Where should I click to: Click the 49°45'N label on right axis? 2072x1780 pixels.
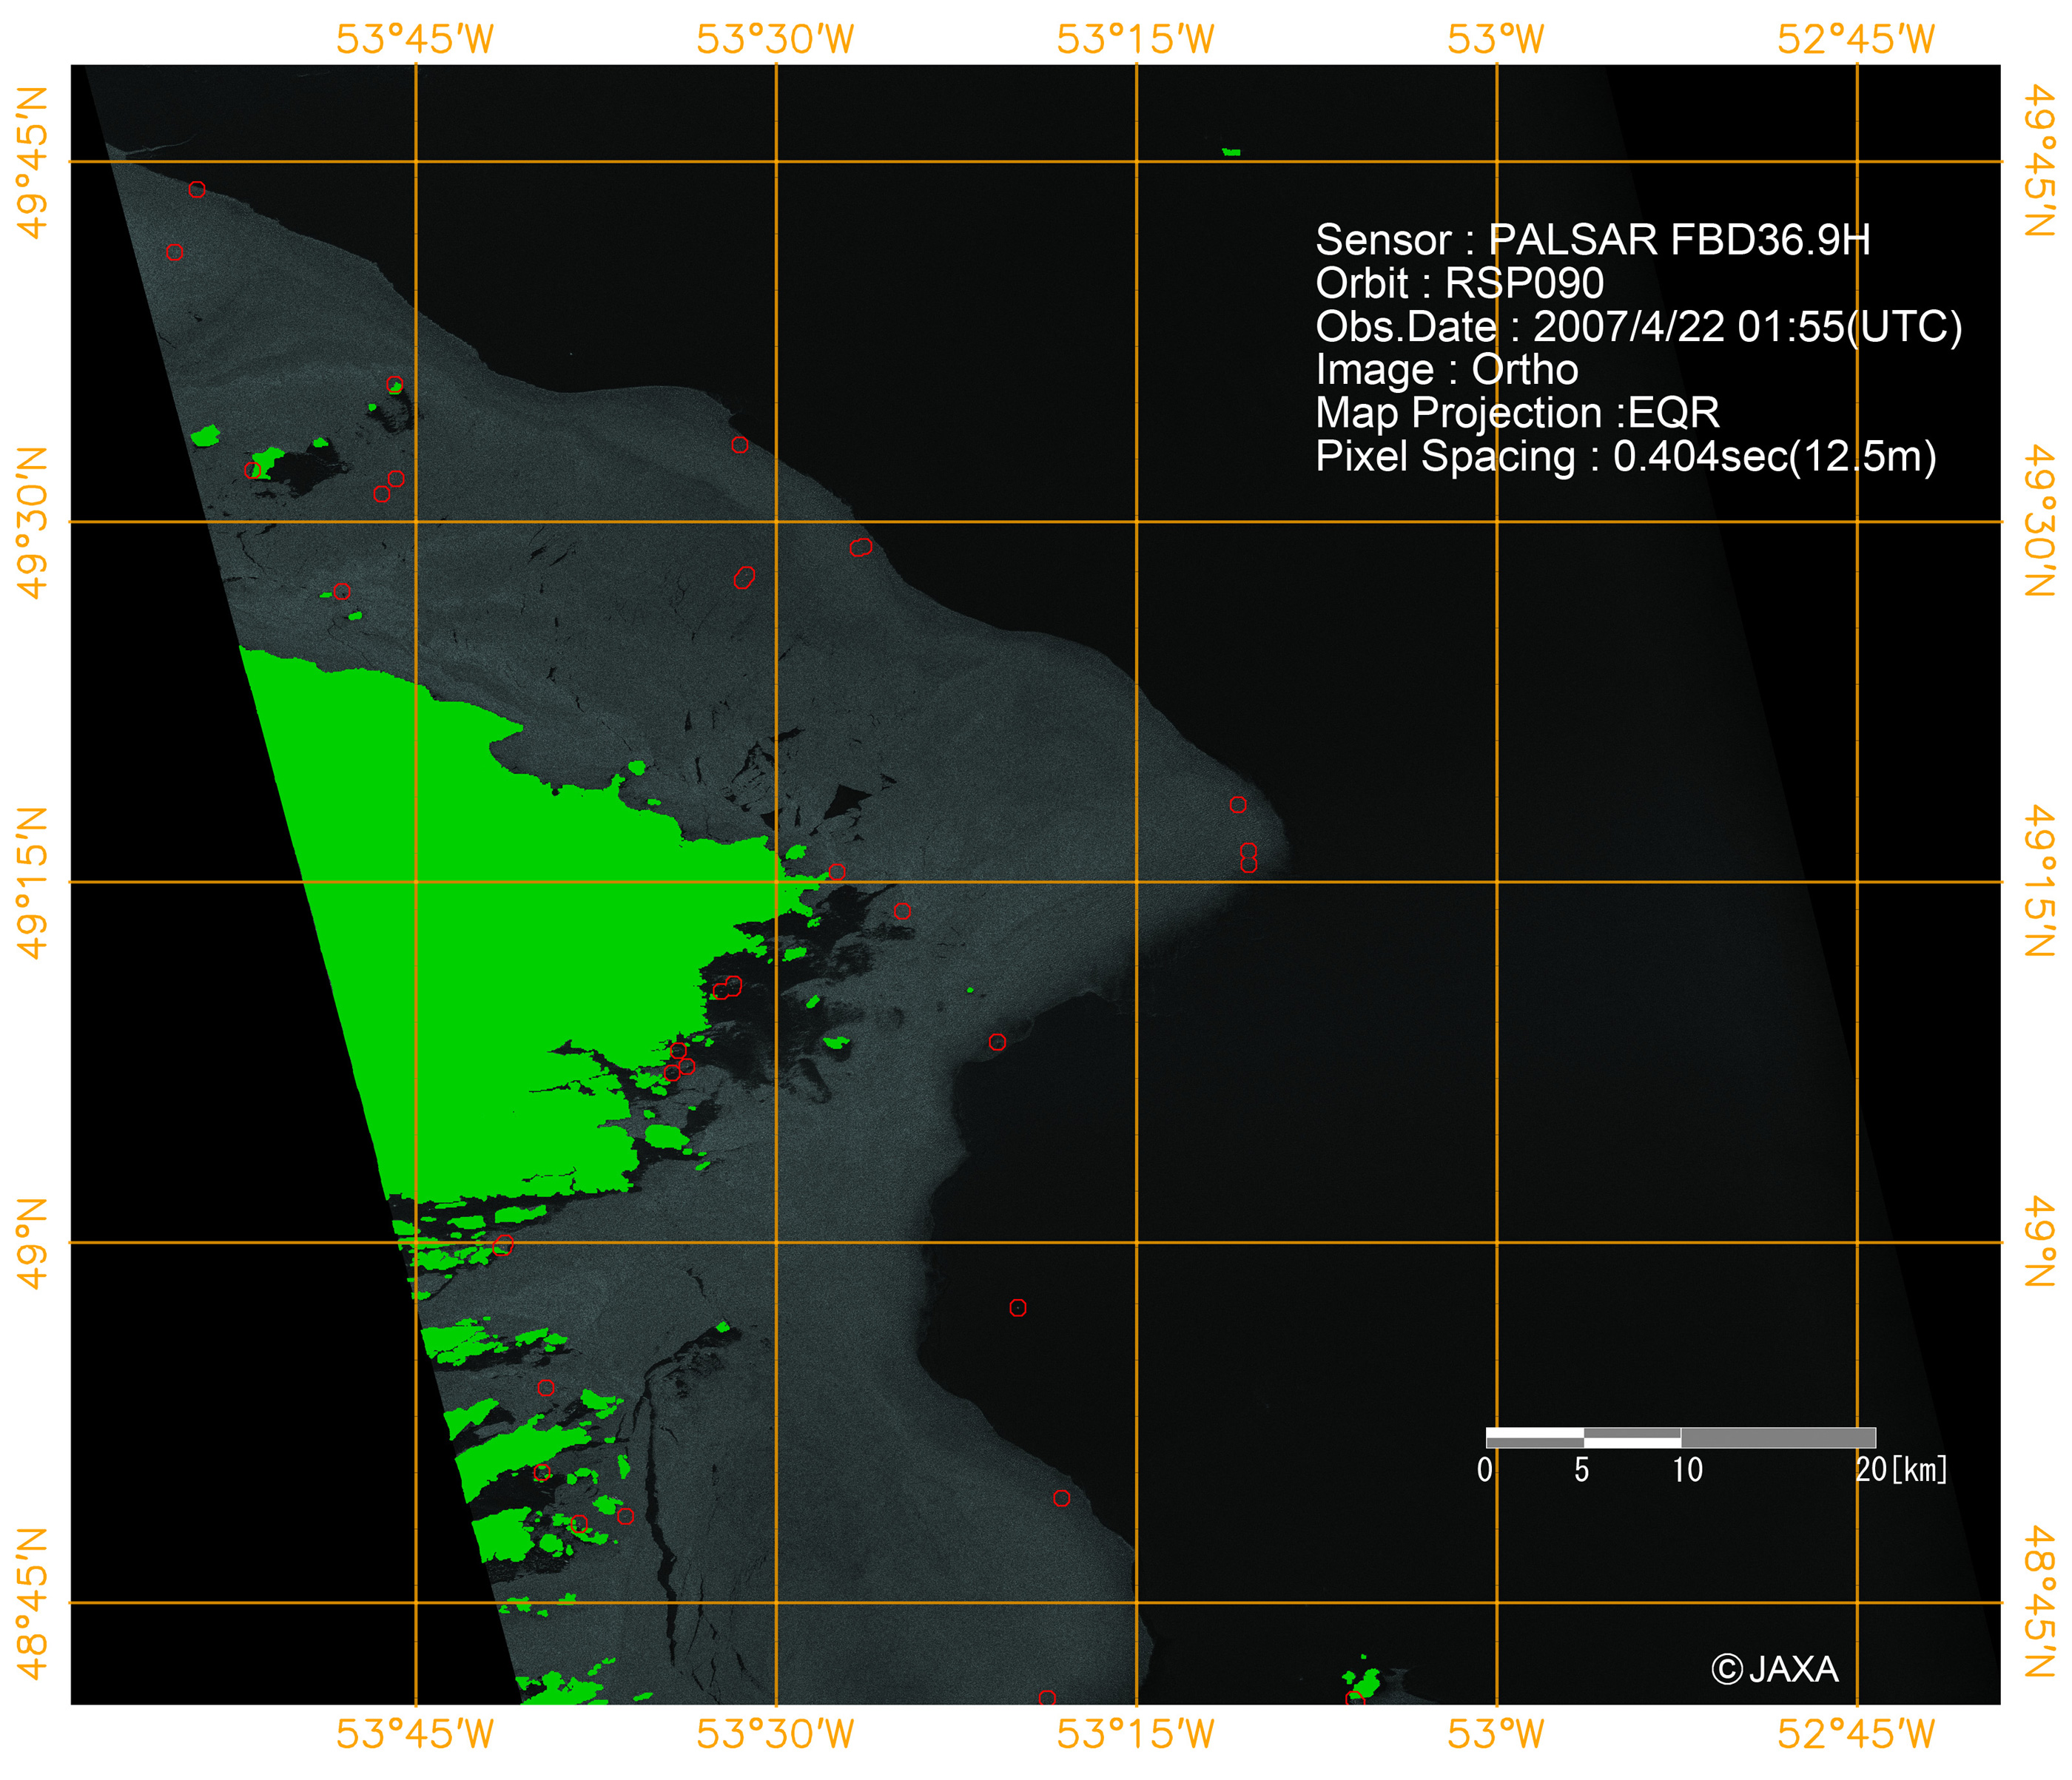coord(2040,160)
